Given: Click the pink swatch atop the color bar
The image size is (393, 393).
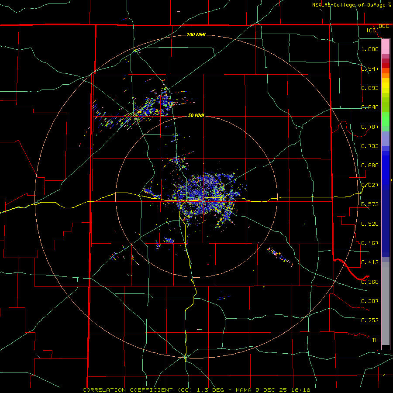Looking at the screenshot, I should click(386, 47).
